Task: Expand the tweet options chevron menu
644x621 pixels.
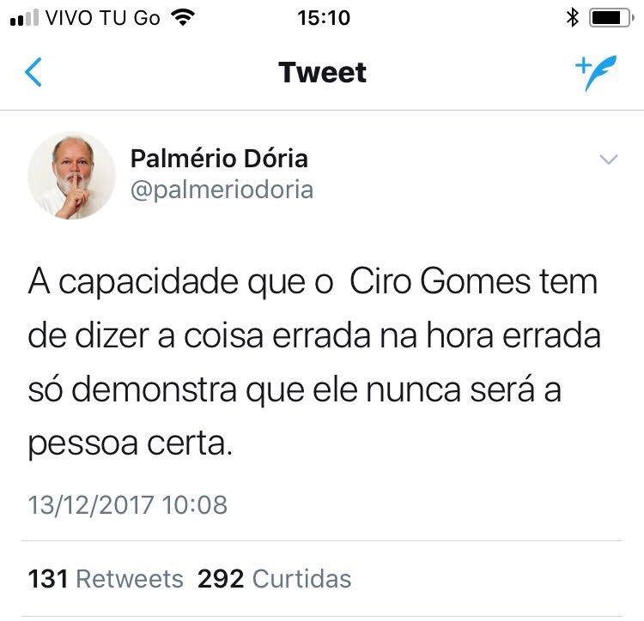Action: tap(608, 160)
